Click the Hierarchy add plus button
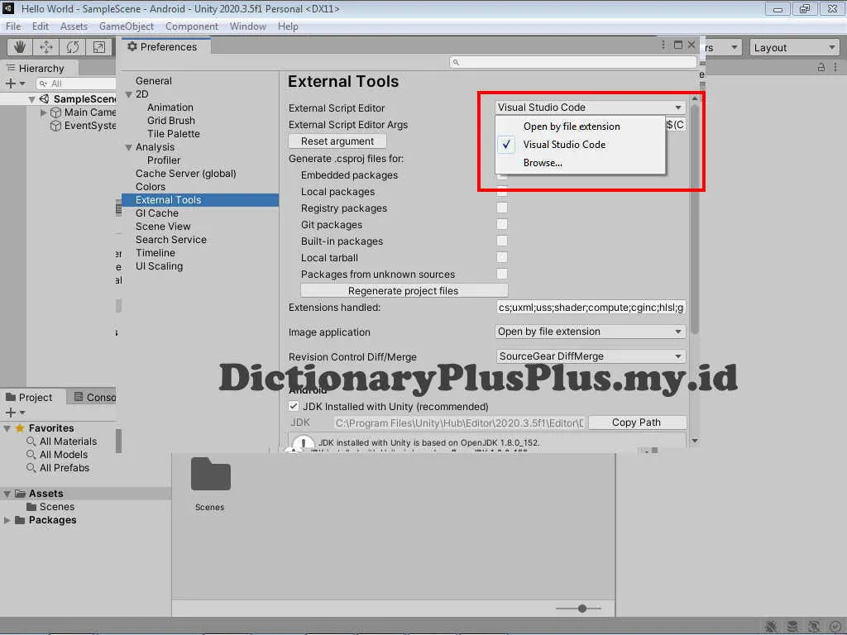Screen dimensions: 847x635 10,84
